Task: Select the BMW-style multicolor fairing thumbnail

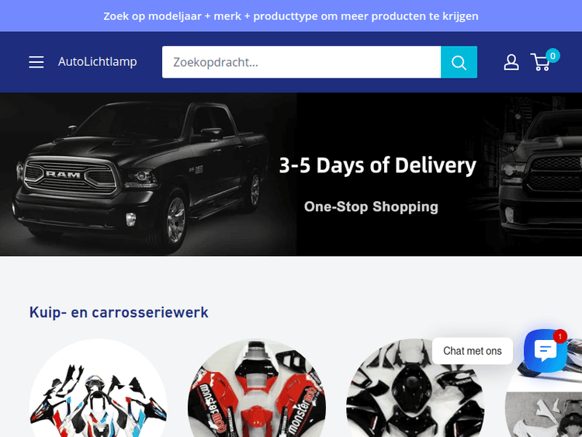Action: (x=98, y=388)
